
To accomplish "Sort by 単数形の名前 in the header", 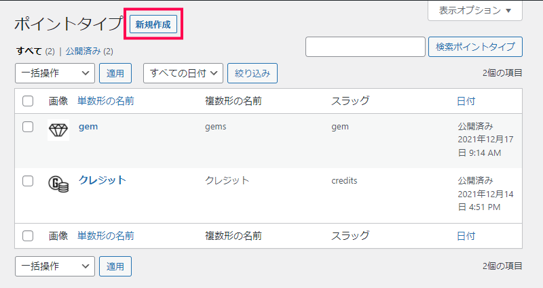I will pyautogui.click(x=106, y=101).
